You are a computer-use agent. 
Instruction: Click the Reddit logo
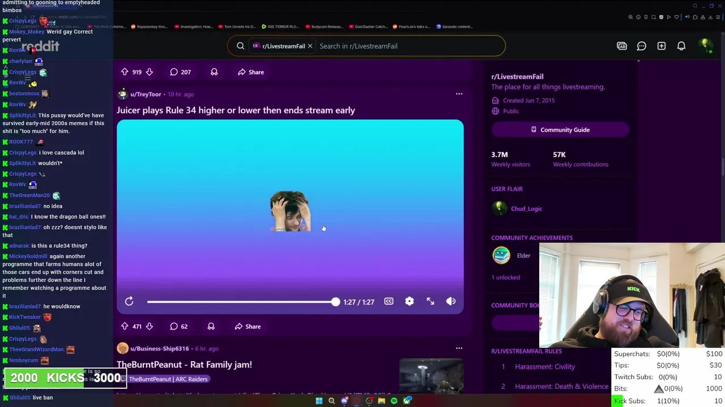[40, 46]
